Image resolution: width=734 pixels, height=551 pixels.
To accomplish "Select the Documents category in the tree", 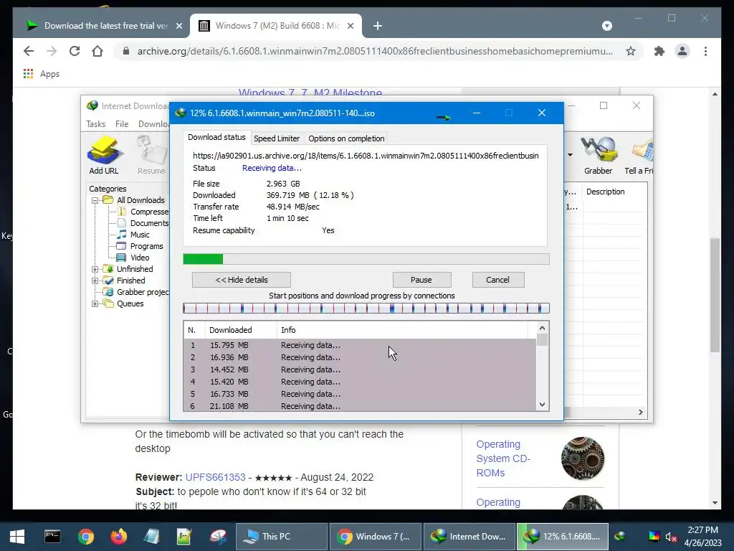I will point(149,223).
